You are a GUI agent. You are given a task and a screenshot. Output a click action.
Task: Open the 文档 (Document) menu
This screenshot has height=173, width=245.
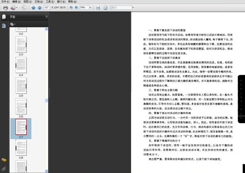click(x=39, y=2)
